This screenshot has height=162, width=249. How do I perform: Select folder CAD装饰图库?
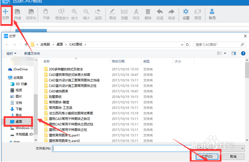pyautogui.click(x=56, y=91)
